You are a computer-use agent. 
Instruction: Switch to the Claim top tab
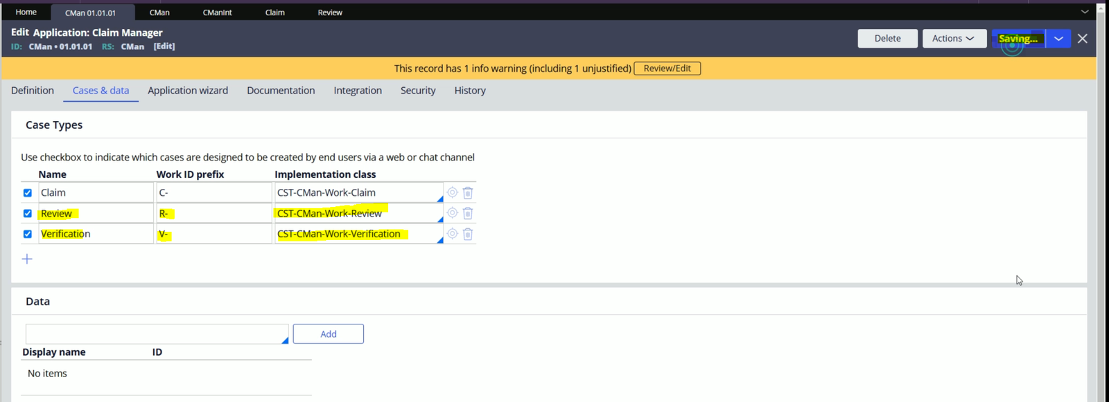(x=275, y=12)
